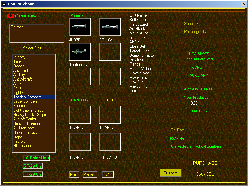
Task: Click NEXT to show more units
Action: 109,100
